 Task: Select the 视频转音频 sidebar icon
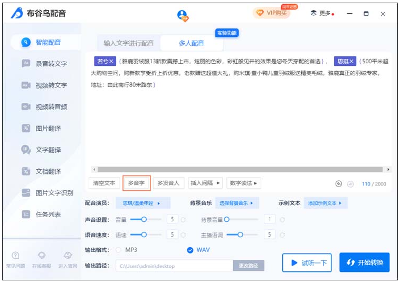26,106
